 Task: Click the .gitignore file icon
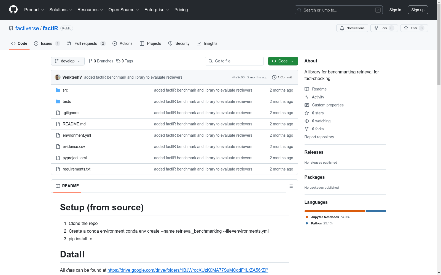pyautogui.click(x=58, y=113)
